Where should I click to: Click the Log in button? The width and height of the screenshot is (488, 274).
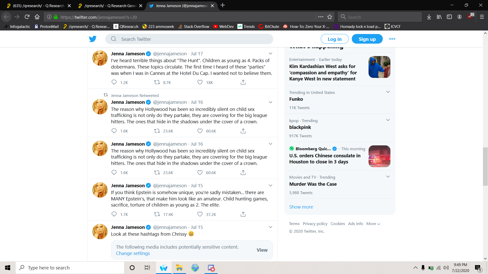334,39
